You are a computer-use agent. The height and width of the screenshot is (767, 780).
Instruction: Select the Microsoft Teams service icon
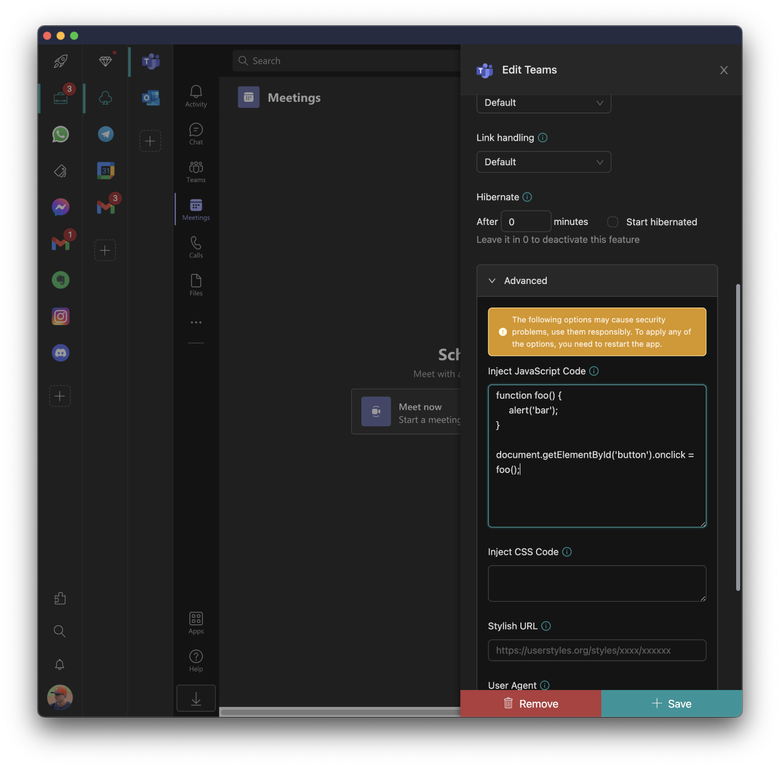tap(151, 61)
